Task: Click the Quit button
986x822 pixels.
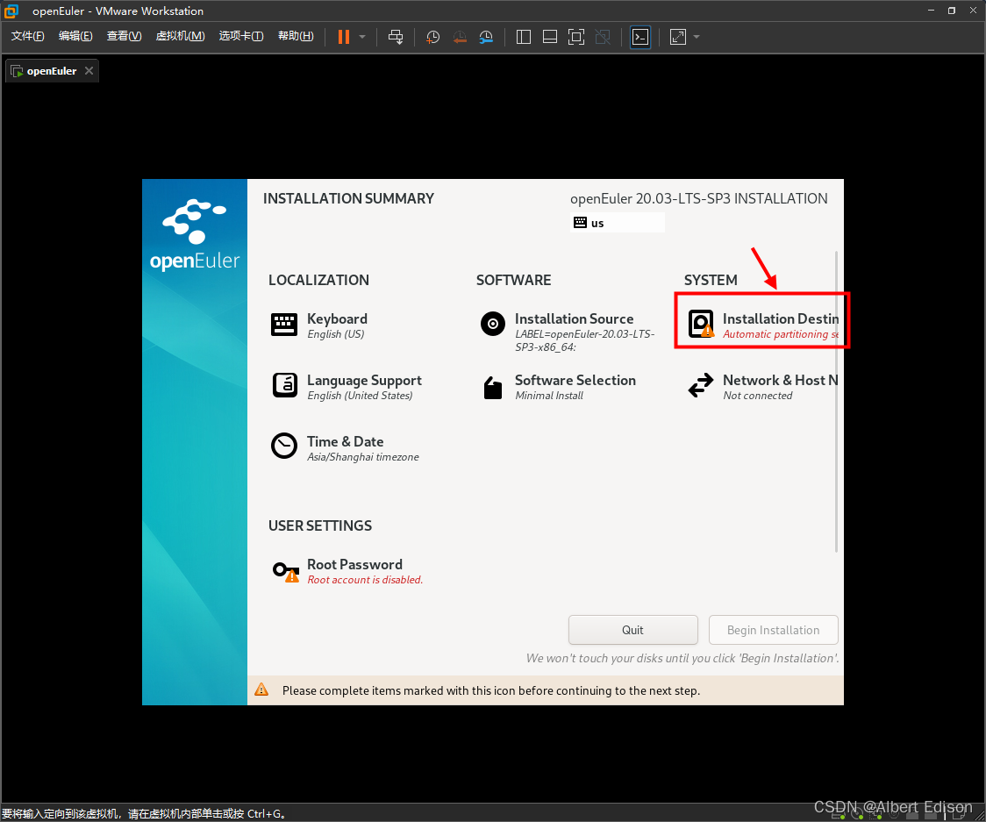Action: [632, 630]
